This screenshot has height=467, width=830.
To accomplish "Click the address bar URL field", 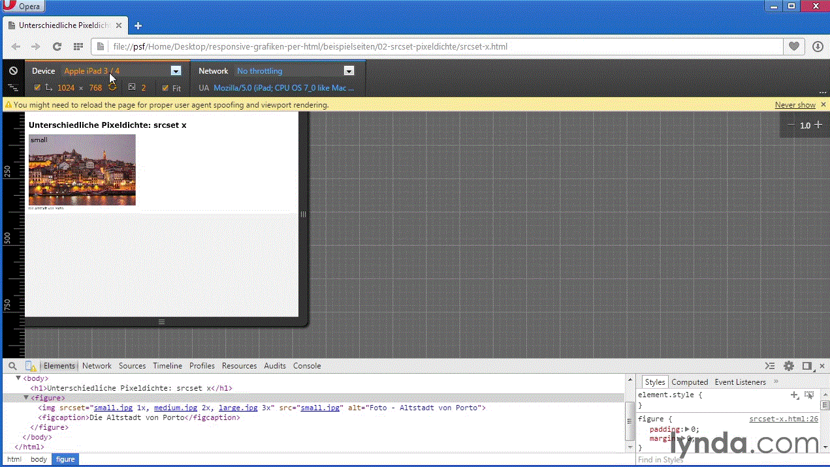I will (438, 47).
